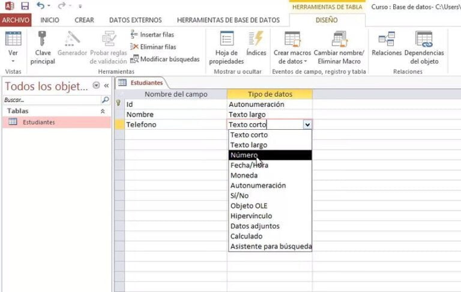Viewport: 461px width, 292px height.
Task: Choose Moneda from the dropdown list
Action: [x=270, y=175]
